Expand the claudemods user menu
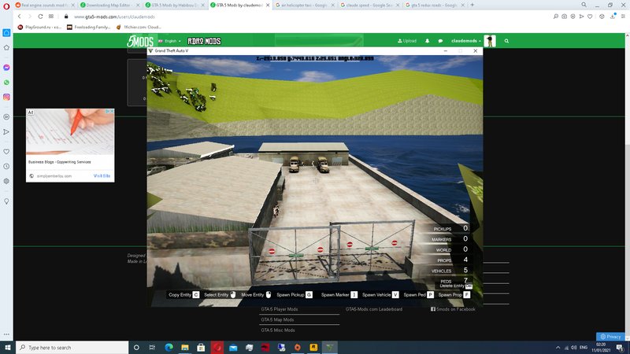Image resolution: width=630 pixels, height=354 pixels. point(466,41)
